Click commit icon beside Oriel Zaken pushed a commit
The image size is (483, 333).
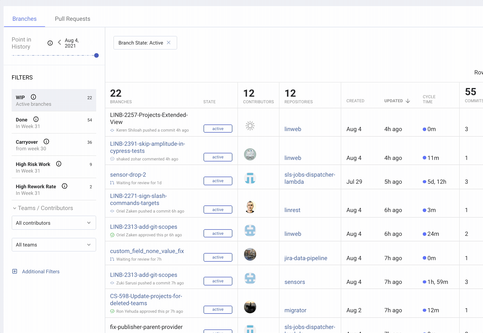click(112, 211)
